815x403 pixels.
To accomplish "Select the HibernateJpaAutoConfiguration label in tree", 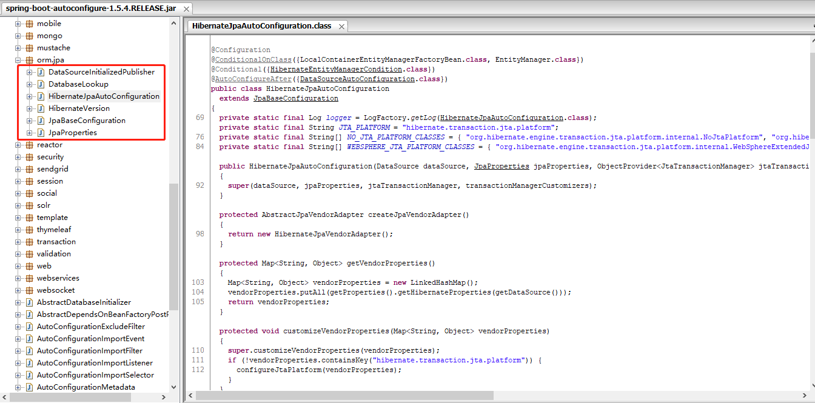I will (x=104, y=96).
